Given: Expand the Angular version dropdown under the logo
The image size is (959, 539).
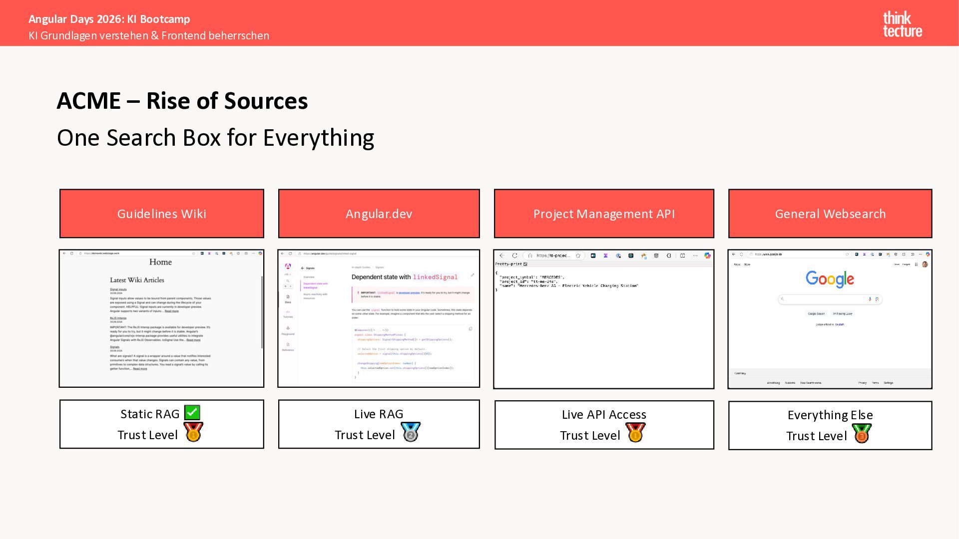Looking at the screenshot, I should tap(288, 274).
